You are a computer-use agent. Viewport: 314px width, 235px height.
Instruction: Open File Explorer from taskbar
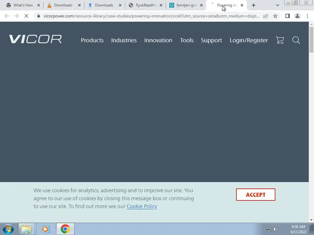26,229
